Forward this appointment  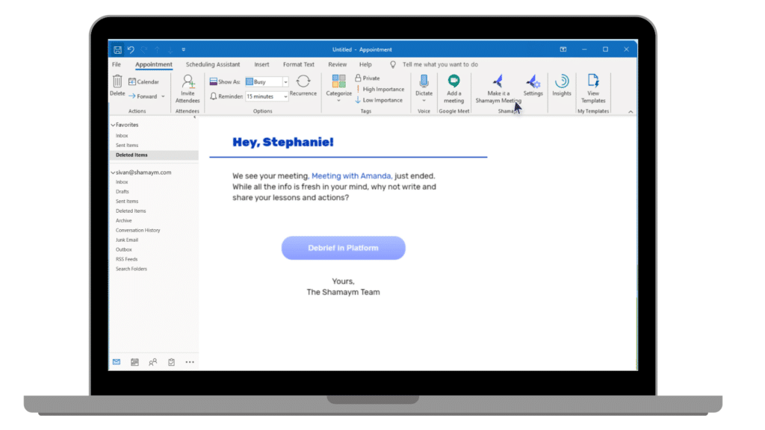pyautogui.click(x=143, y=96)
